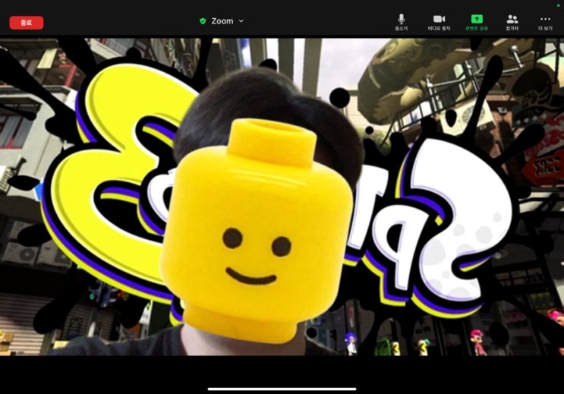Open the participants list (참가자)
This screenshot has height=394, width=564.
512,22
